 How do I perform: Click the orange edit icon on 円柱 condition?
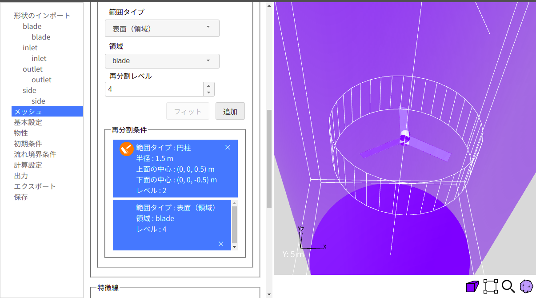127,149
